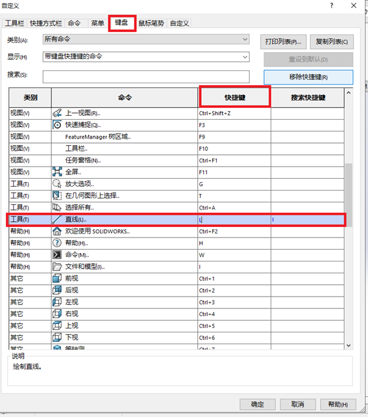Click the dialog help question mark icon
The width and height of the screenshot is (368, 417).
pos(332,5)
